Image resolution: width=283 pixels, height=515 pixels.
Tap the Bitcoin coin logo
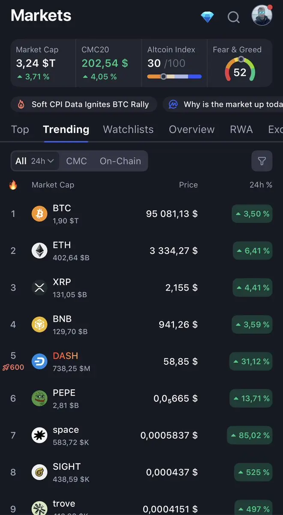pyautogui.click(x=39, y=214)
